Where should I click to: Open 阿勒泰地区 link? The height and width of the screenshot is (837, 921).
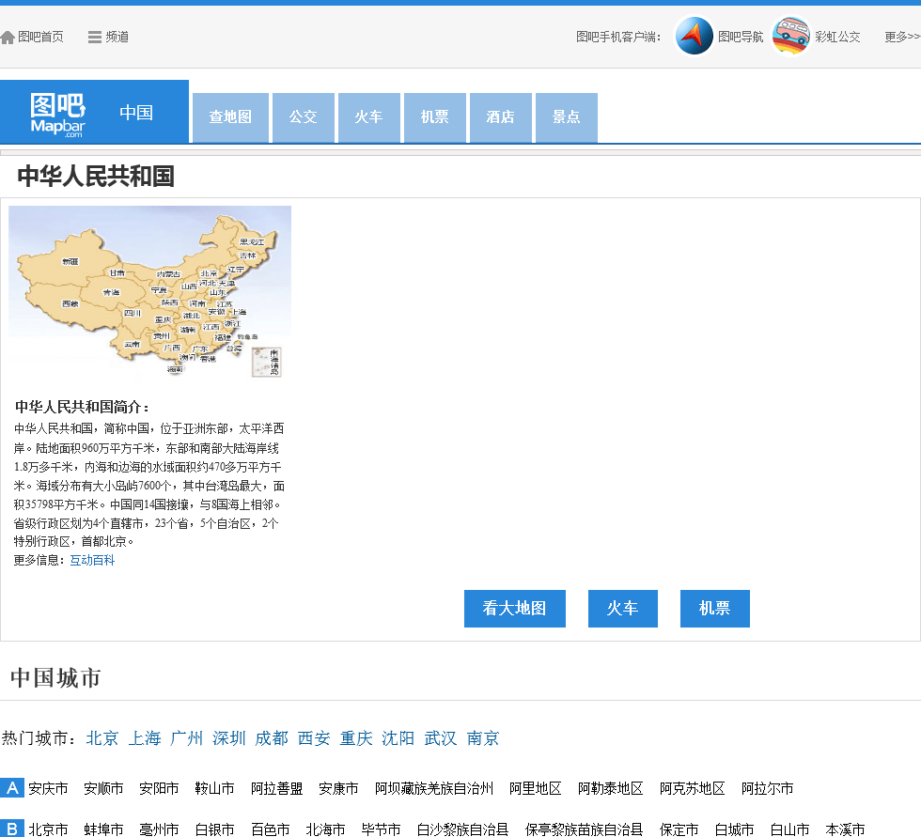(x=610, y=788)
